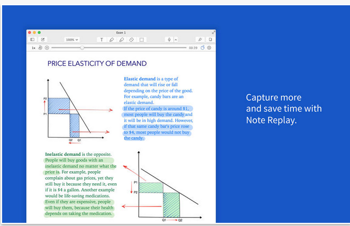Collapse the Note Replay bar chevron
The height and width of the screenshot is (226, 350).
point(176,40)
